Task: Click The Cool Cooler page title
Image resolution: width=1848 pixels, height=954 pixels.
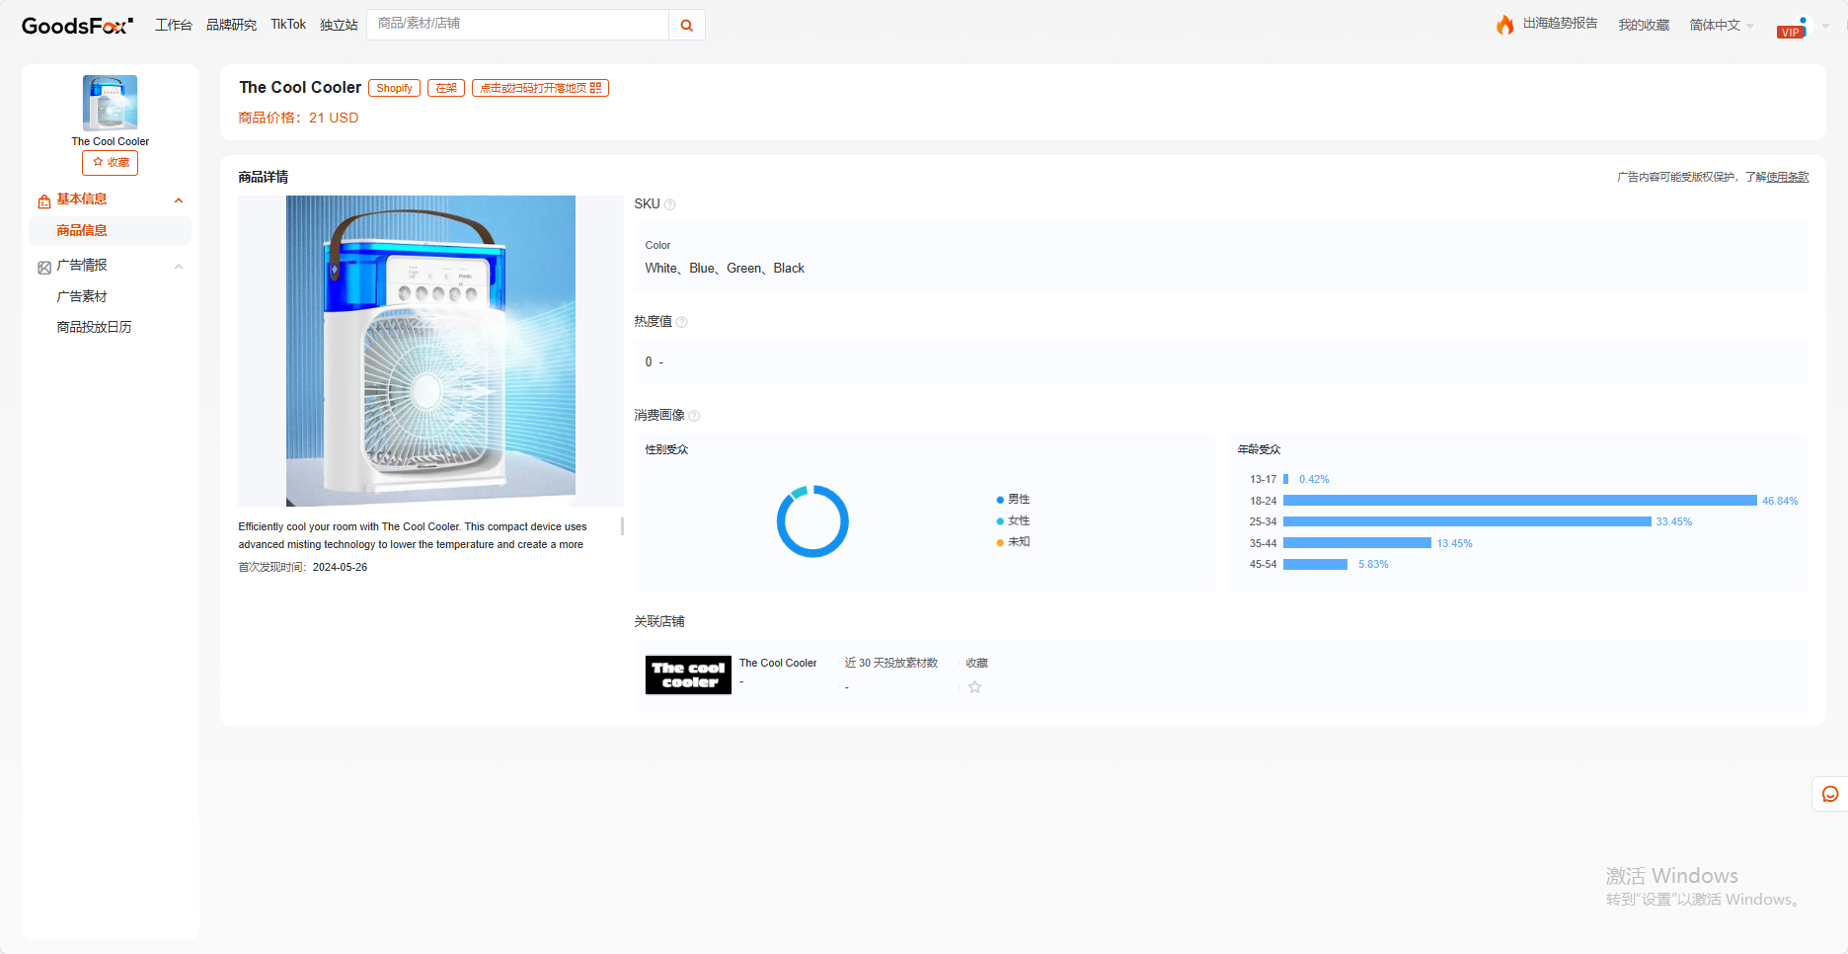Action: click(300, 88)
